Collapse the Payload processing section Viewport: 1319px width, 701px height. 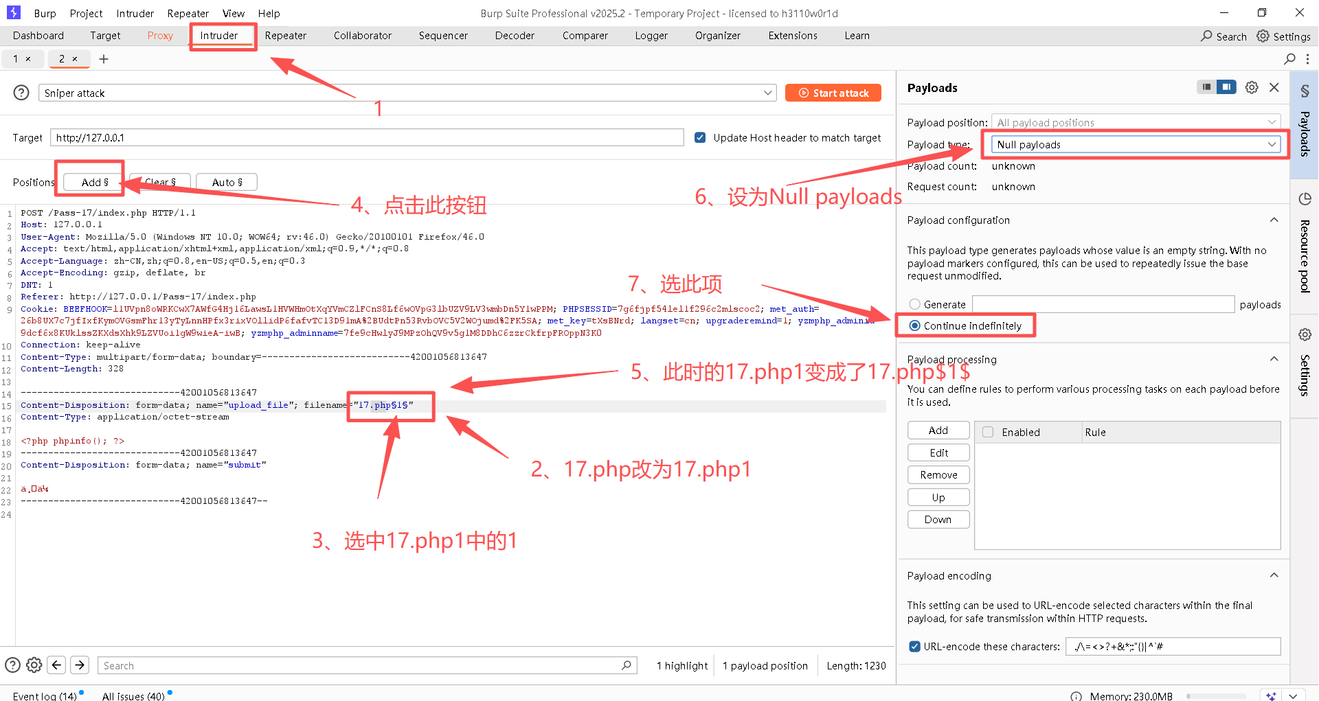[x=1274, y=359]
